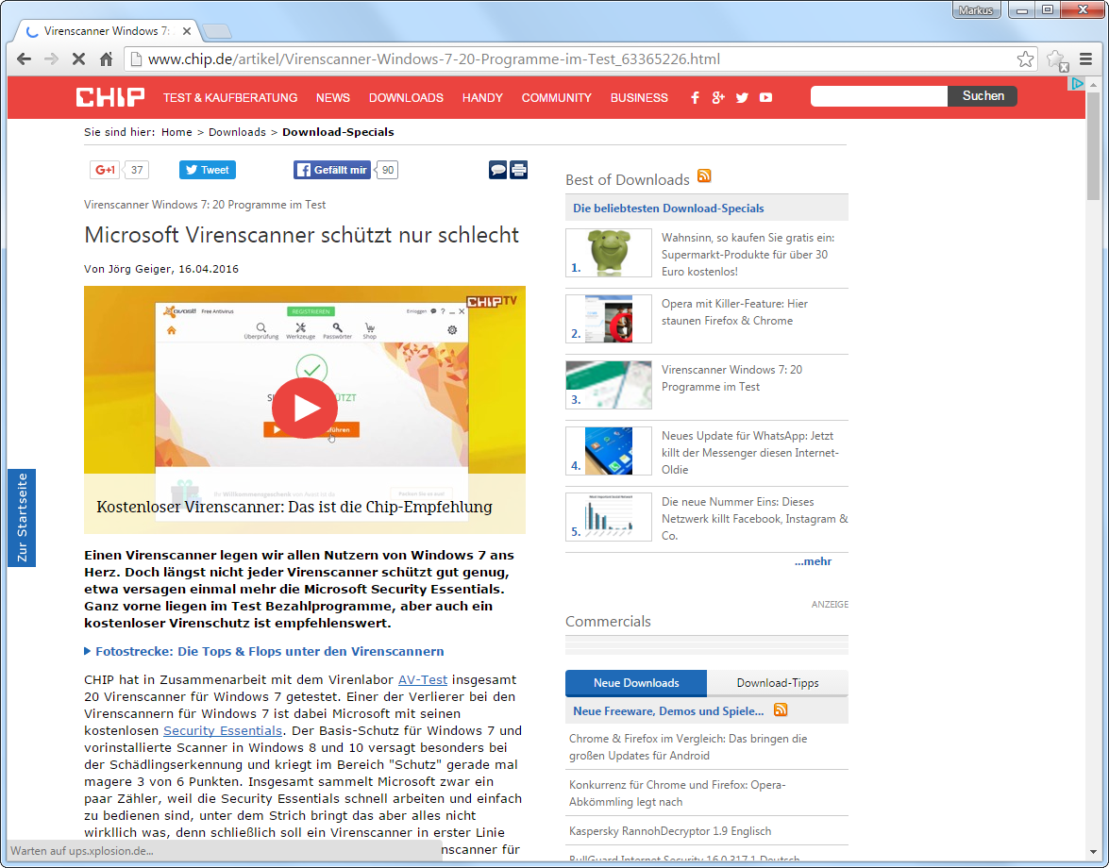Viewport: 1109px width, 868px height.
Task: Show more download specials via ...mehr
Action: point(813,561)
